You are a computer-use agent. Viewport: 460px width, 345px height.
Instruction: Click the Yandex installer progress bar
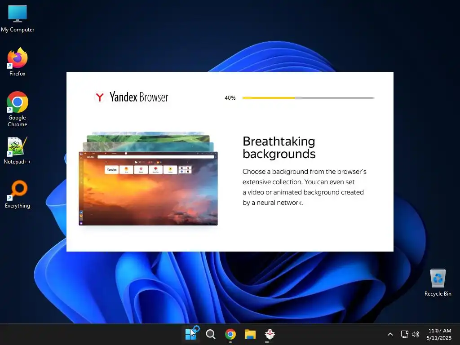pyautogui.click(x=308, y=97)
